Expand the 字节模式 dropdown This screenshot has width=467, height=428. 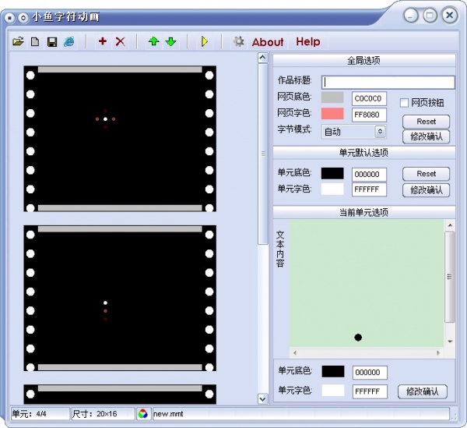pos(381,132)
